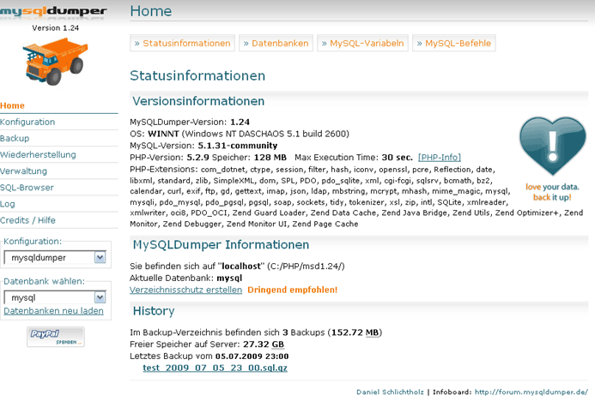
Task: Click the Daniel Schlichtholz footer link
Action: (390, 392)
